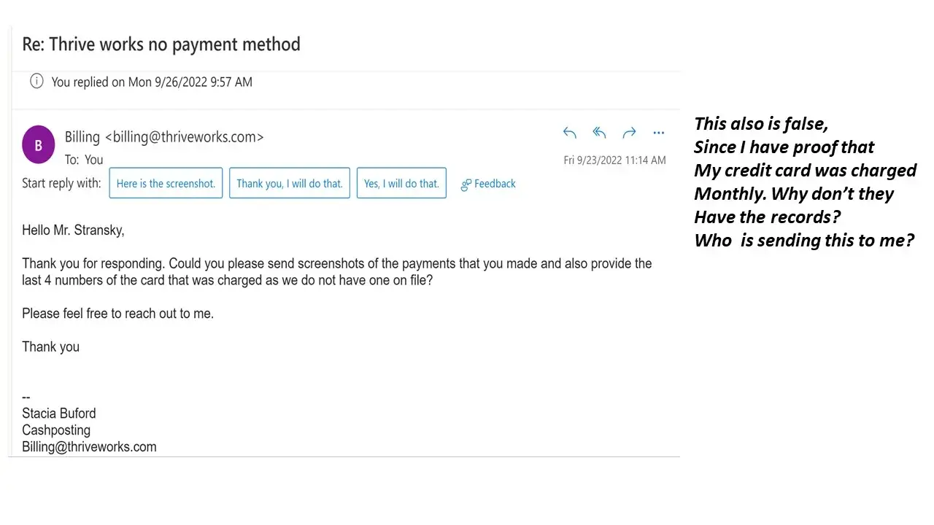Click the Feedback icon

[x=466, y=184]
